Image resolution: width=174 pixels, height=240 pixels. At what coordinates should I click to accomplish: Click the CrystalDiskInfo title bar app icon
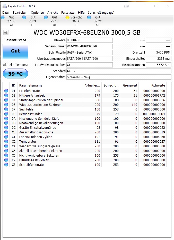(5, 6)
